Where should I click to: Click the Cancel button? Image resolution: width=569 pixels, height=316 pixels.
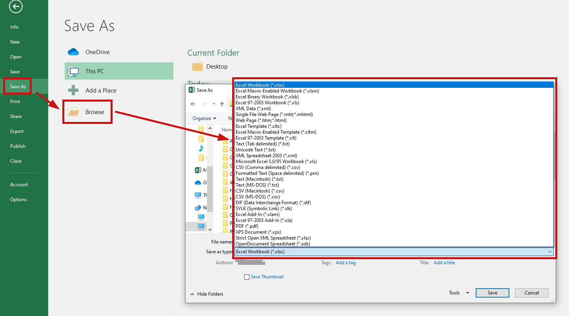pos(532,293)
